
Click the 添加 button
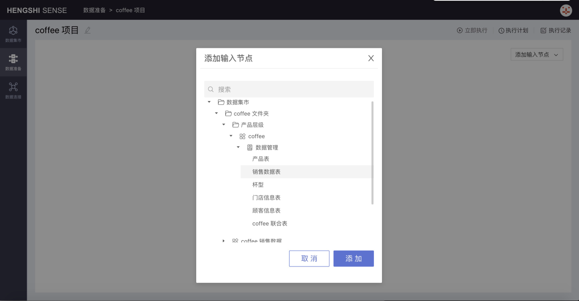coord(353,259)
